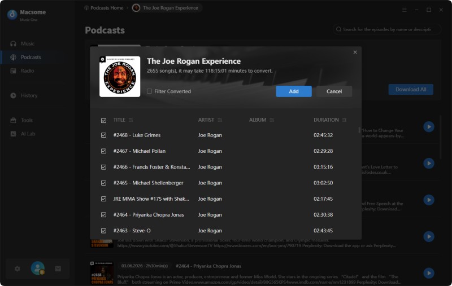Open the History page
Image resolution: width=452 pixels, height=286 pixels.
(x=29, y=95)
